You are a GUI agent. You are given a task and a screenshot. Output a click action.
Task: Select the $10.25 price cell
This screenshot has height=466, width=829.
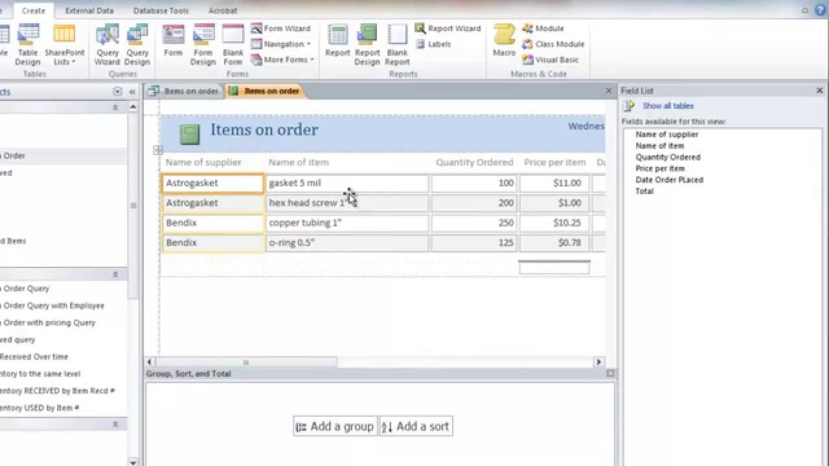coord(554,223)
